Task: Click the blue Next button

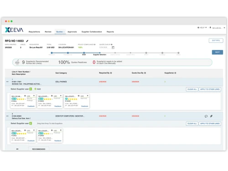Action: pos(218,52)
